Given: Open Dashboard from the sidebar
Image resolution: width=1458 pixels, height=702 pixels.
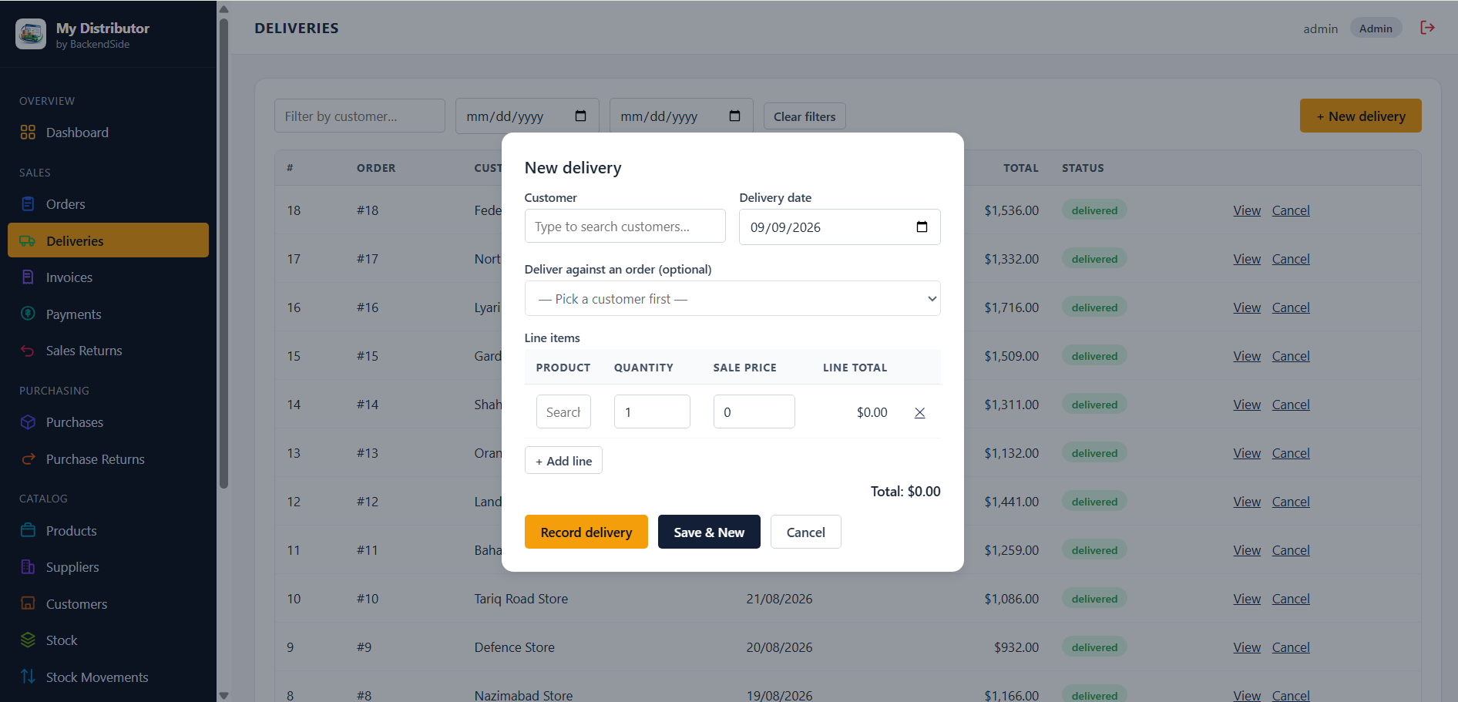Looking at the screenshot, I should click(x=108, y=133).
